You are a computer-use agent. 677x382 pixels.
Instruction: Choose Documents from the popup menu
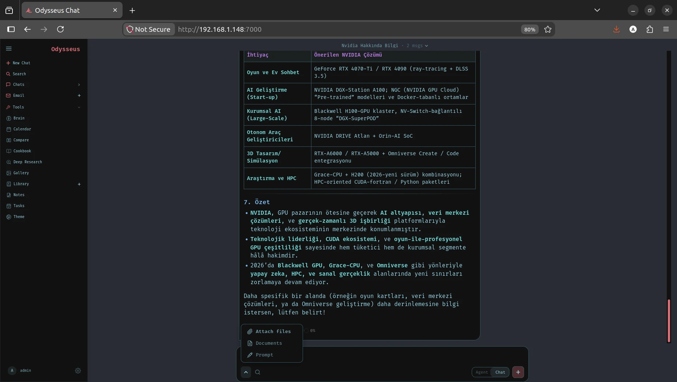272,343
